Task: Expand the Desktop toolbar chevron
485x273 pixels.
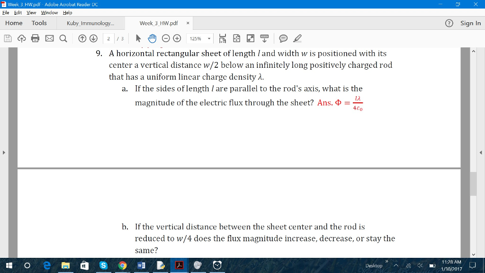Action: (x=386, y=262)
